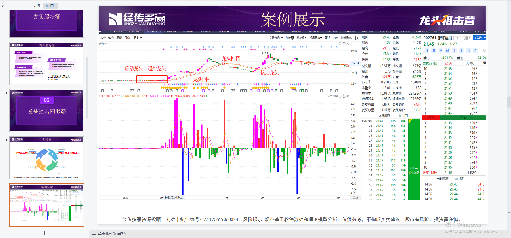Select the 月线 monthly chart period
The width and height of the screenshot is (511, 238).
(127, 38)
